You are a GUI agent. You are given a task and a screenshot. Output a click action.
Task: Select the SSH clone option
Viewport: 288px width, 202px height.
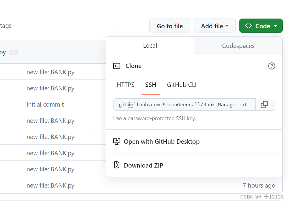[x=151, y=85]
